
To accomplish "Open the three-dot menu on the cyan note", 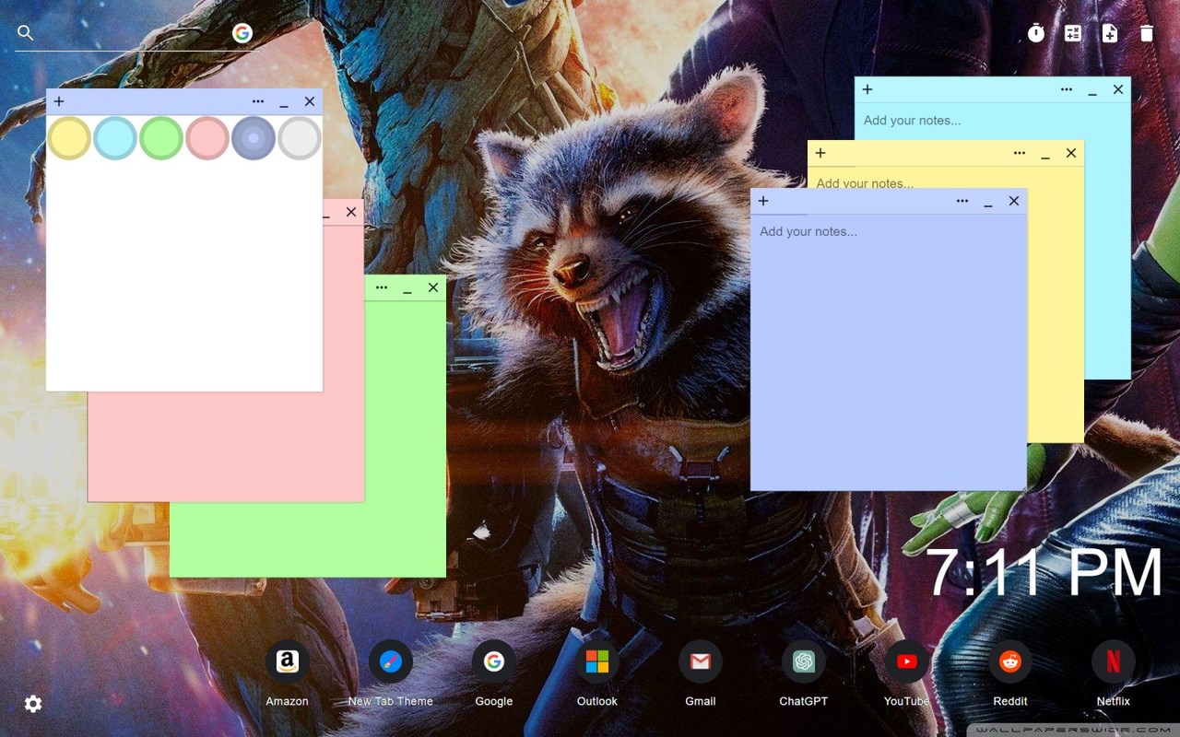I will tap(1067, 89).
